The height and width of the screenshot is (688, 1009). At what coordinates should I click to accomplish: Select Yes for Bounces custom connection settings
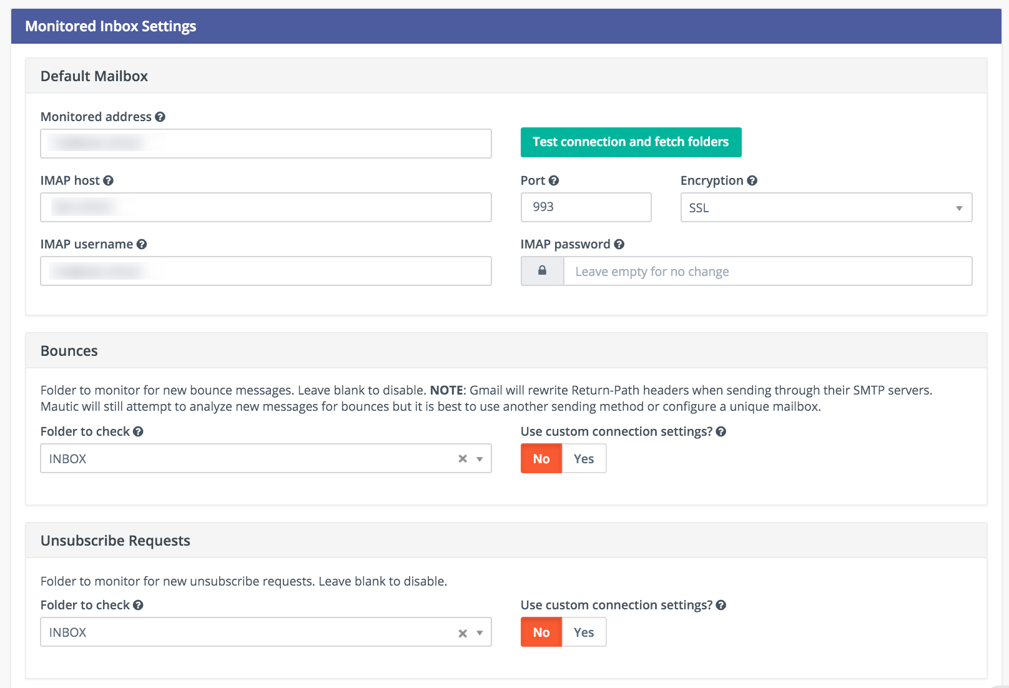point(584,459)
